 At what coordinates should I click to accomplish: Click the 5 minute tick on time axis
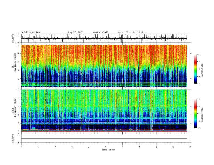106,147
